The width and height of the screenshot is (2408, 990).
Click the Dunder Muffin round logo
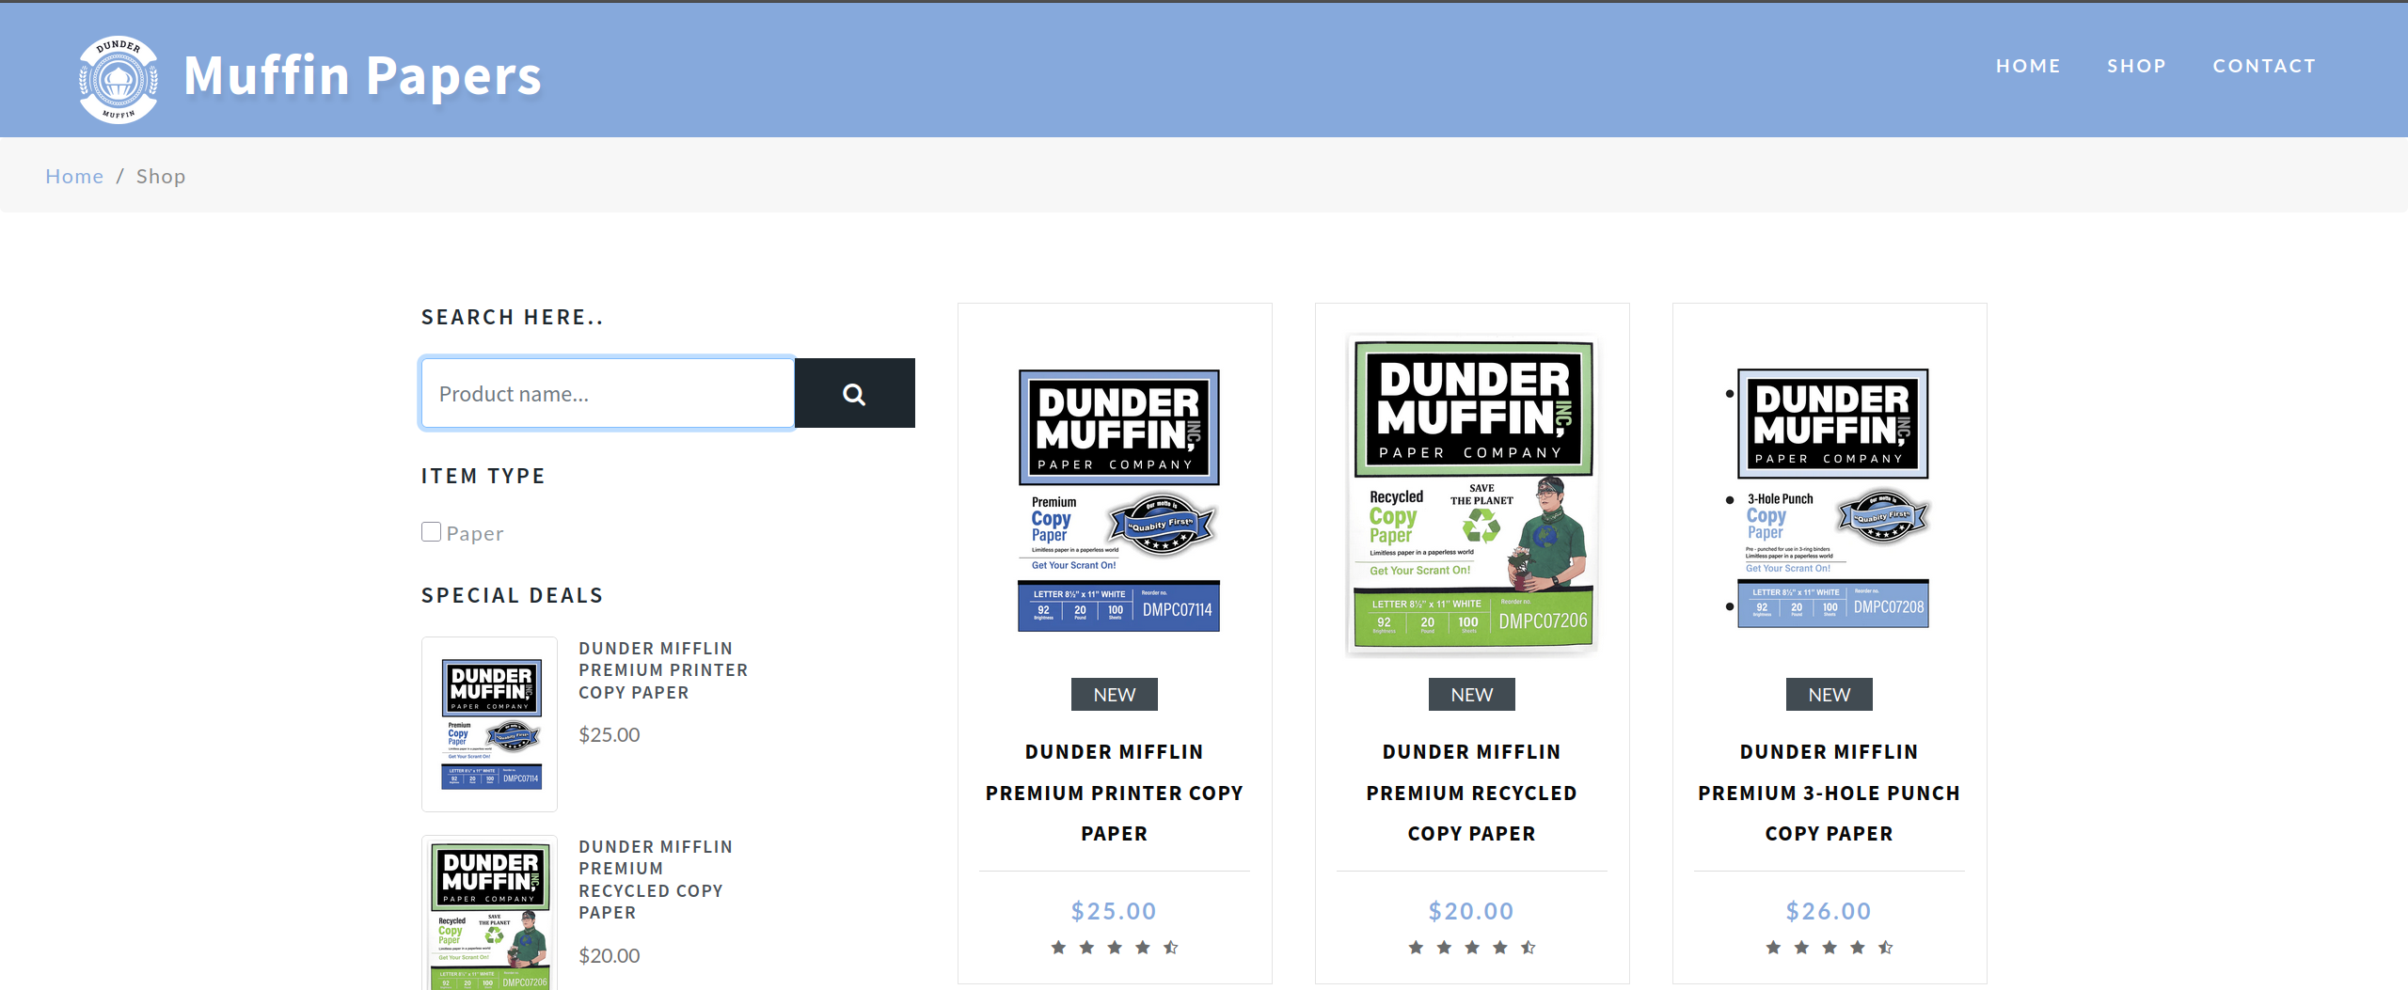point(119,79)
